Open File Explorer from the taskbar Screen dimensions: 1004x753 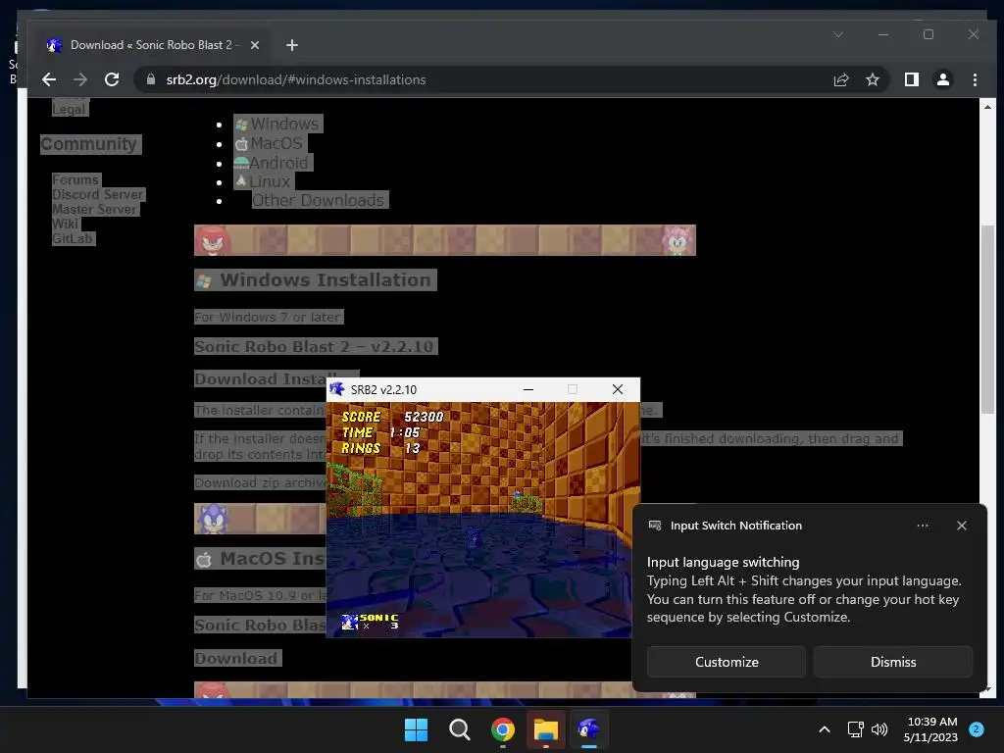coord(545,729)
